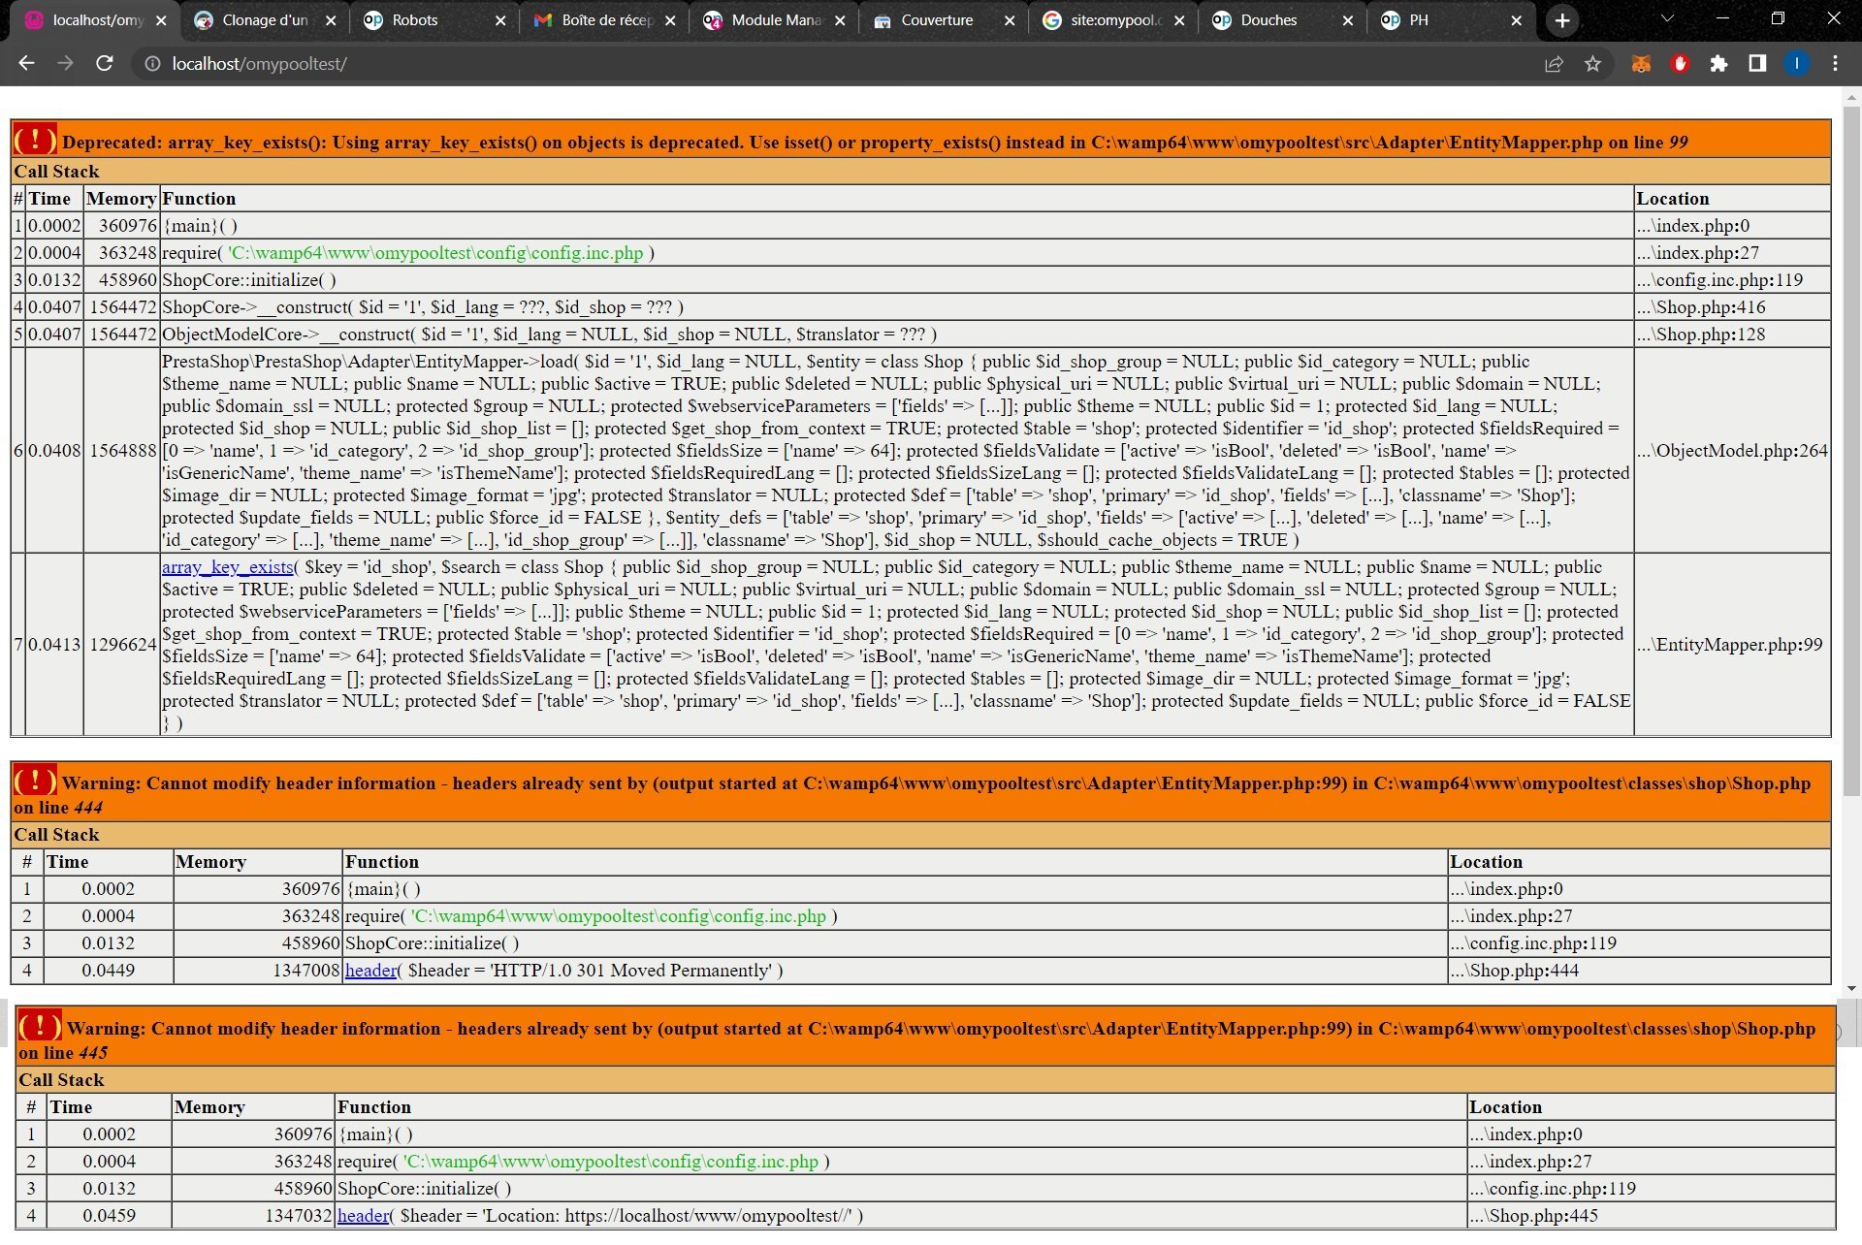Open header link for 301 Moved Permanently

[x=370, y=971]
